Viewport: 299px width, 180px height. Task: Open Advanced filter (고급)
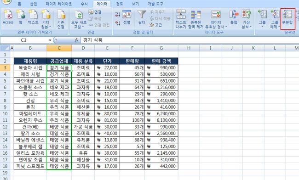[x=156, y=25]
